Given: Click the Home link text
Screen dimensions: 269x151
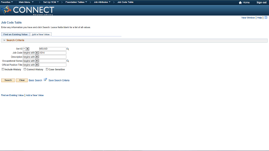Looking at the screenshot, I should (x=246, y=3).
